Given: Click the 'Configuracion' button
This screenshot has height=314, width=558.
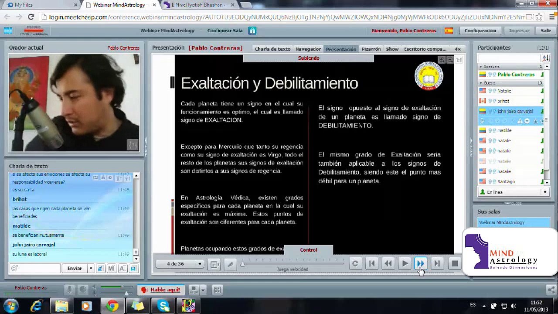Looking at the screenshot, I should (480, 31).
